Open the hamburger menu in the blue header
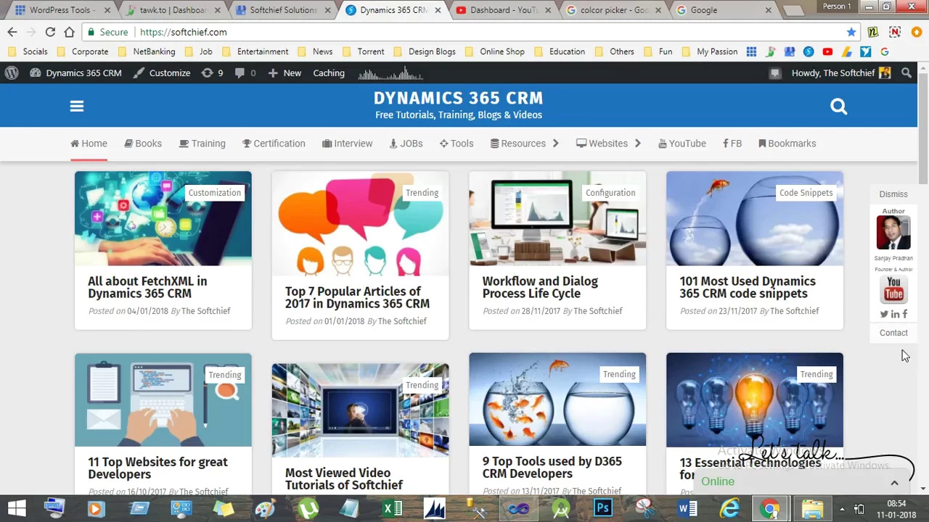Image resolution: width=929 pixels, height=522 pixels. [x=77, y=107]
